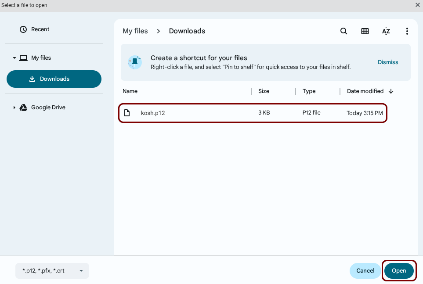423x284 pixels.
Task: Close the file picker dialog
Action: [417, 5]
